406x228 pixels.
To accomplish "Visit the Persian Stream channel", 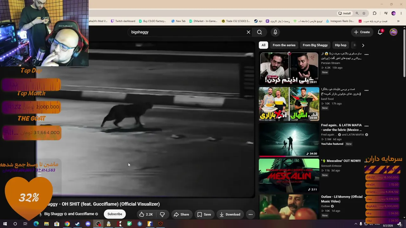I will (331, 63).
